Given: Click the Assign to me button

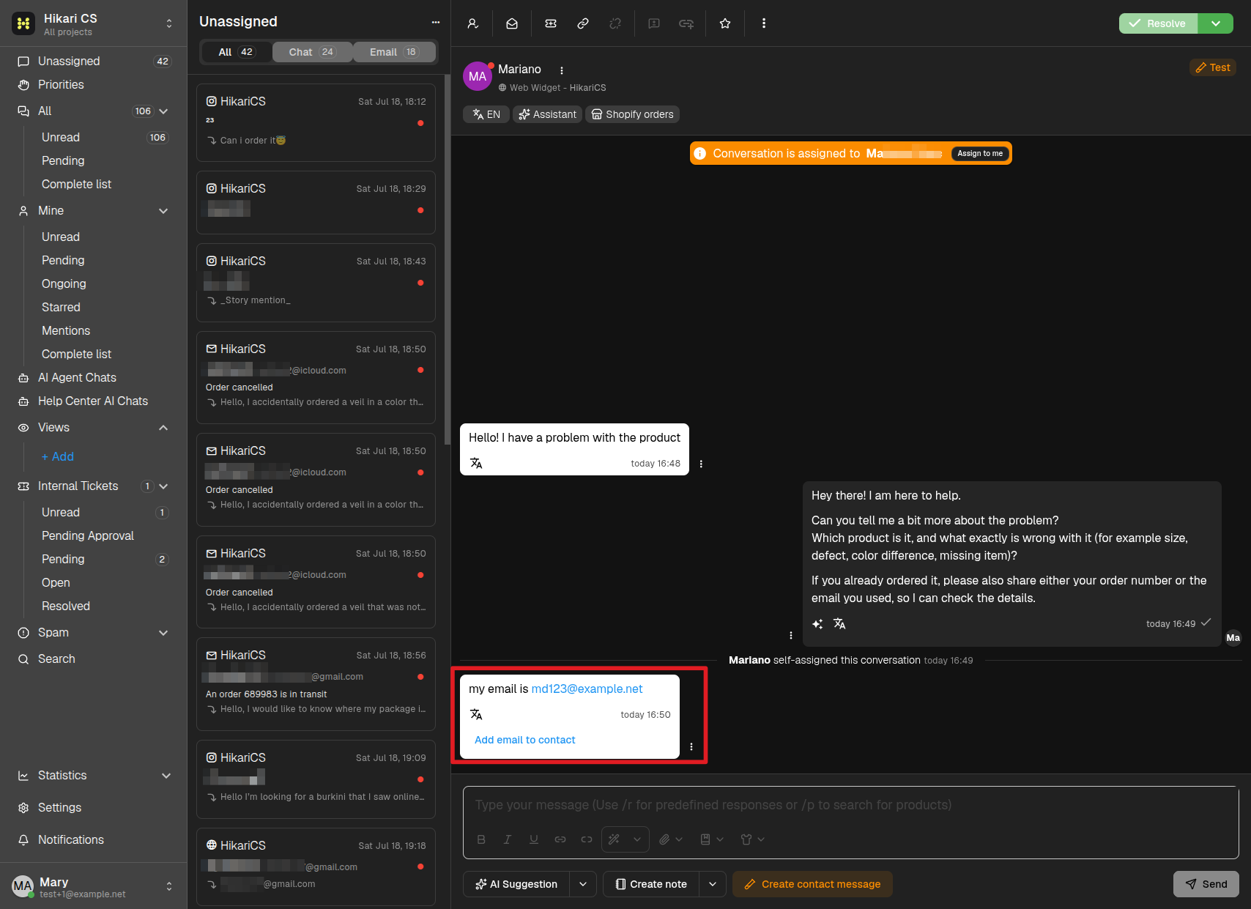Looking at the screenshot, I should (x=980, y=153).
